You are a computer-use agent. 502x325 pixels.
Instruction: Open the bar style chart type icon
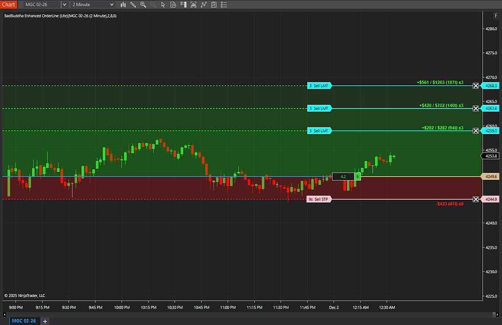tap(123, 5)
